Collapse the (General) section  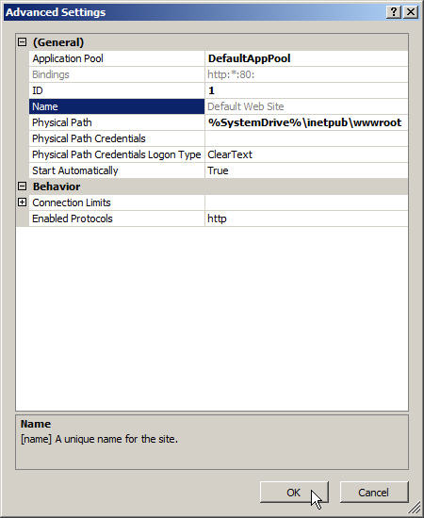(22, 42)
